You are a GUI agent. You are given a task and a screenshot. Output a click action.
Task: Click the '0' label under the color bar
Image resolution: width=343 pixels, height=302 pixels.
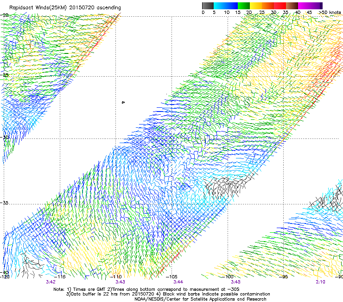203,13
